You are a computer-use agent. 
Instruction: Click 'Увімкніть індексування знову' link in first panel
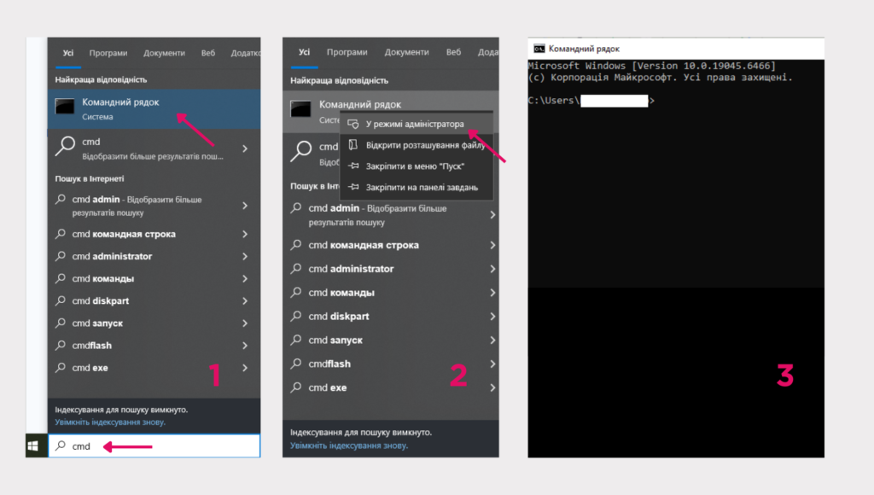pyautogui.click(x=110, y=422)
